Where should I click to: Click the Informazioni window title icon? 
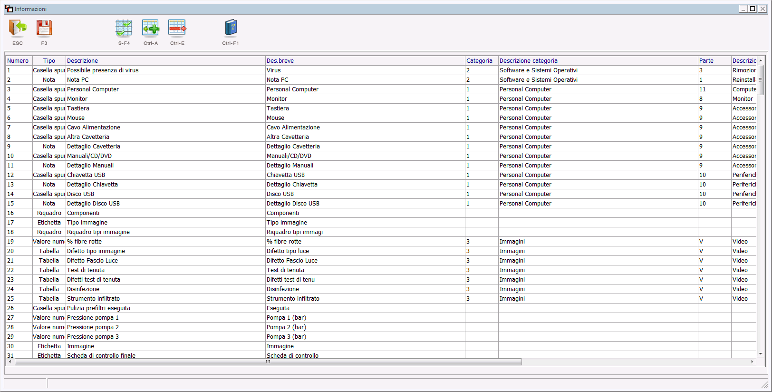point(9,9)
